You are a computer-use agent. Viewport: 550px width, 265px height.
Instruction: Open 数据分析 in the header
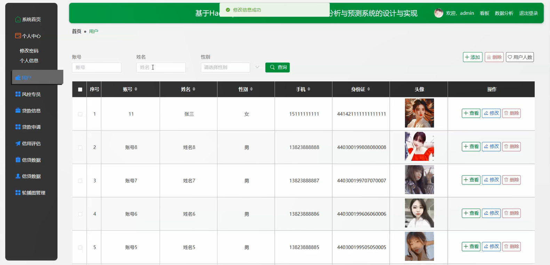pyautogui.click(x=504, y=13)
